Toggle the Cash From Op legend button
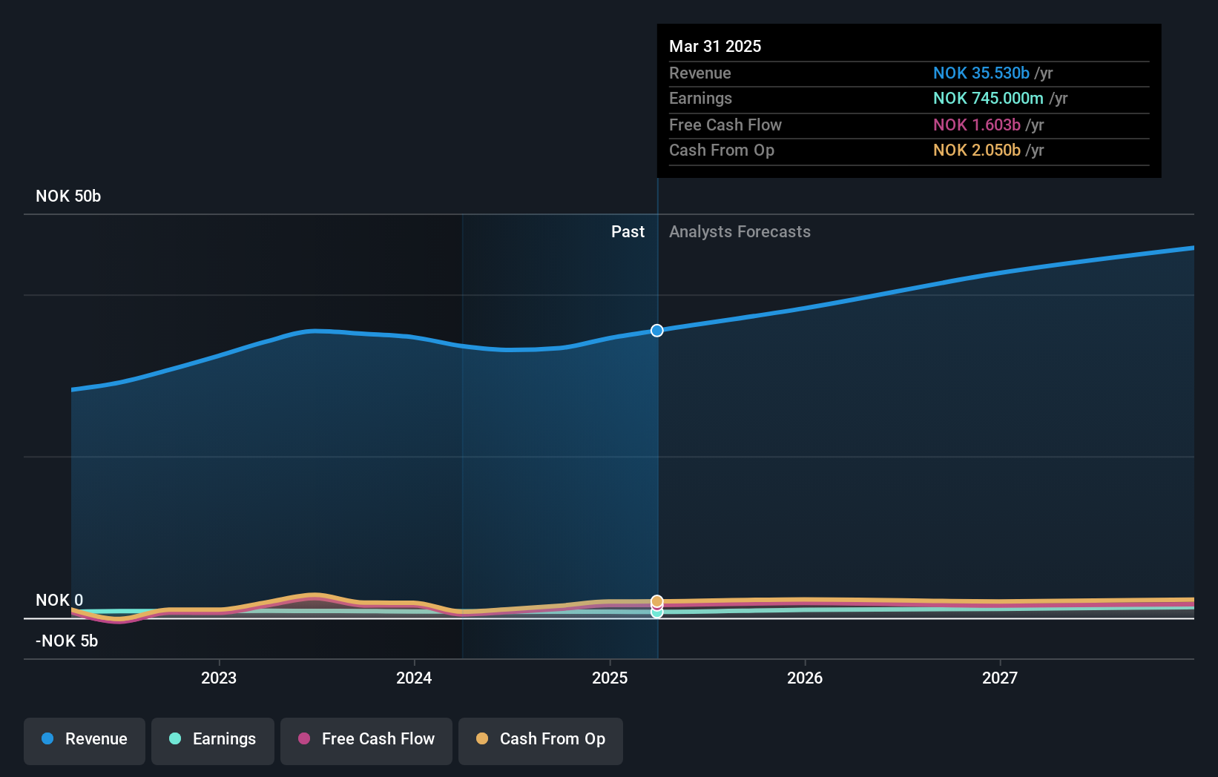The width and height of the screenshot is (1218, 777). (541, 741)
